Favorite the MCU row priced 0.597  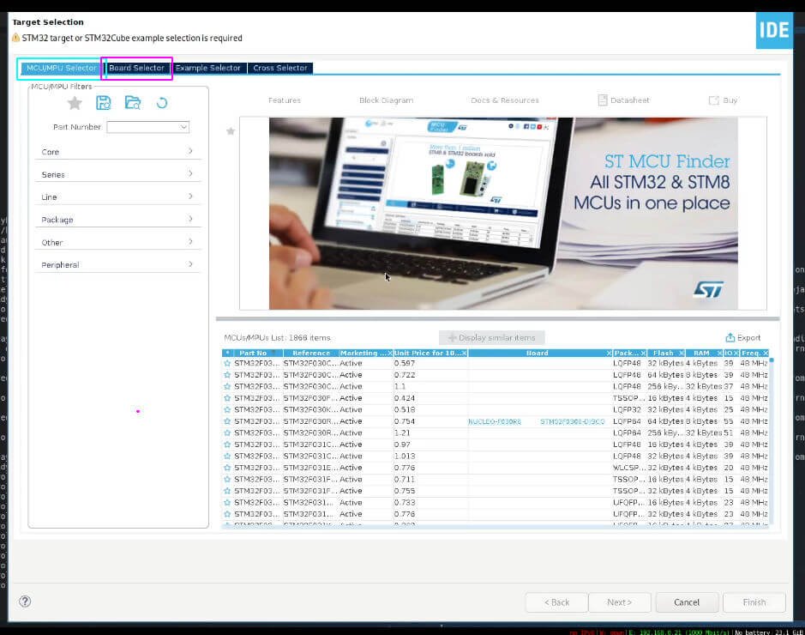tap(227, 363)
